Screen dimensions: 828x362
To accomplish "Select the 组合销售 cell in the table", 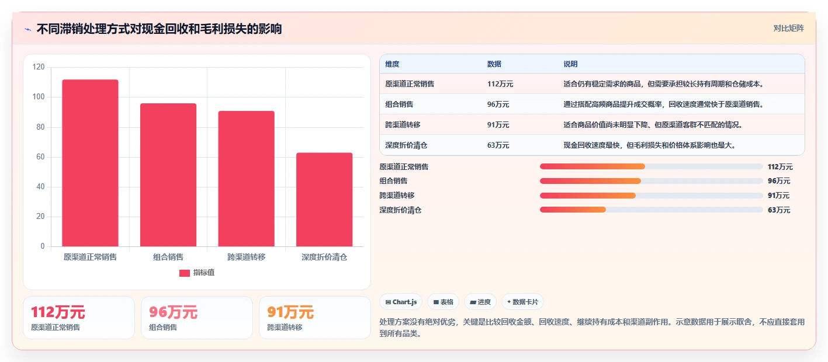I will click(399, 105).
